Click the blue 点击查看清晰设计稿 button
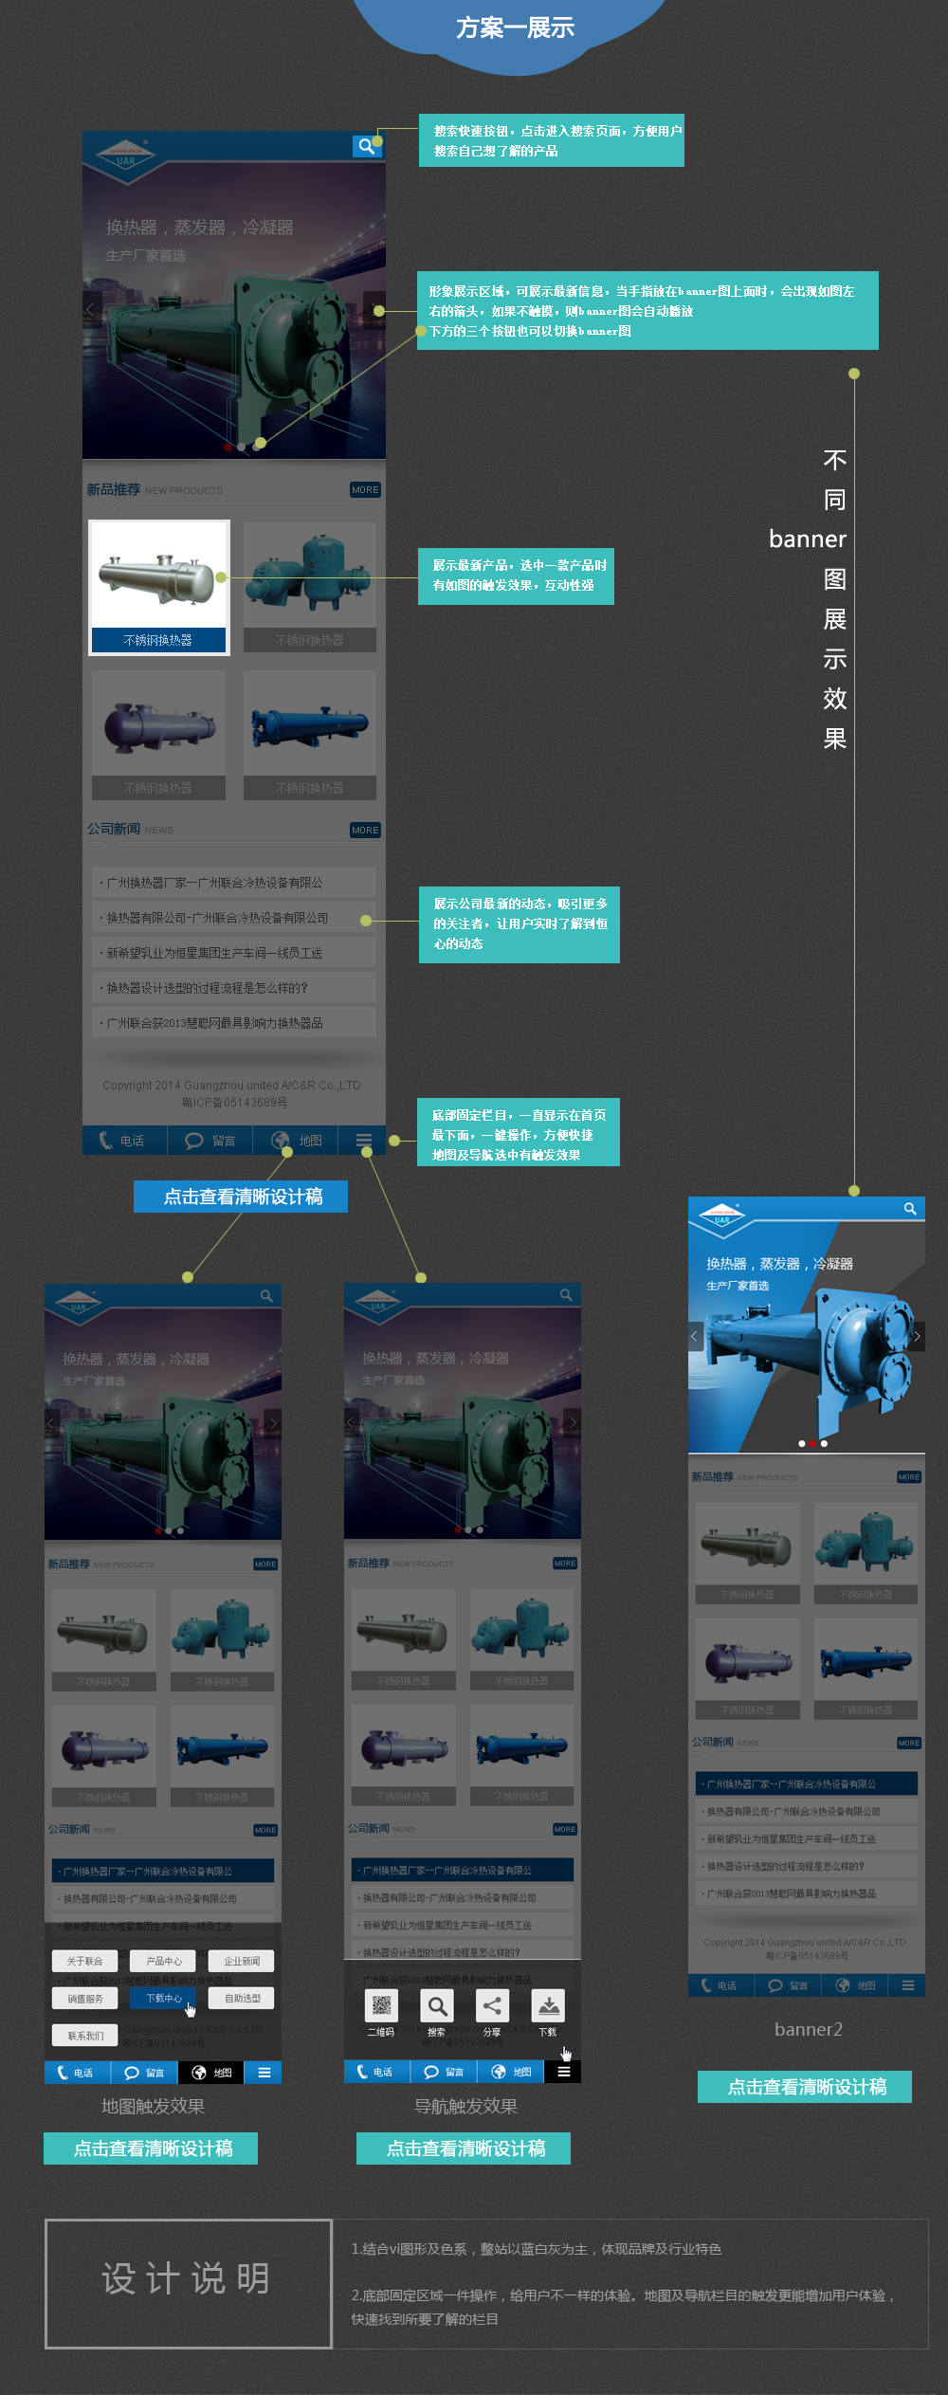Screen dimensions: 948x2395 [241, 1197]
